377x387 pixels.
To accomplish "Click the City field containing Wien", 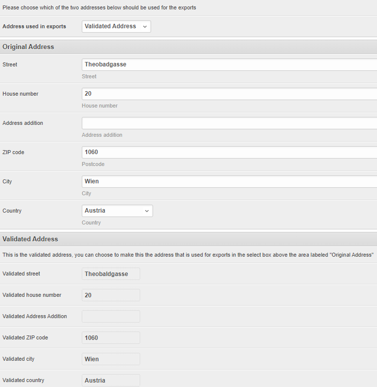I will click(x=229, y=182).
